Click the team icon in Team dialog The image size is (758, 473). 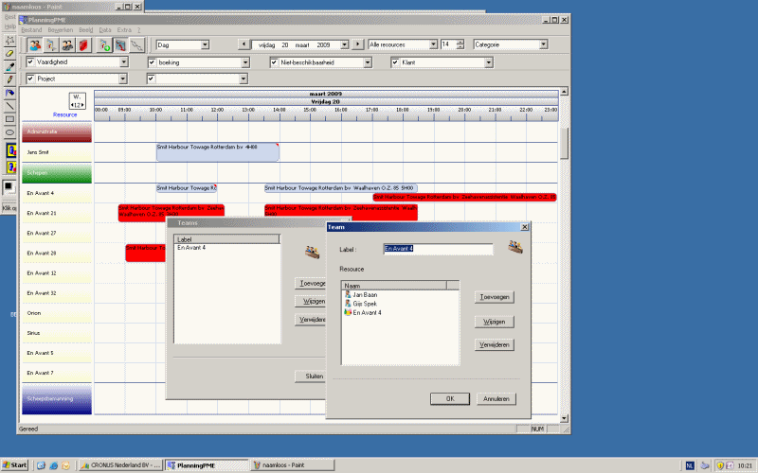(x=515, y=248)
